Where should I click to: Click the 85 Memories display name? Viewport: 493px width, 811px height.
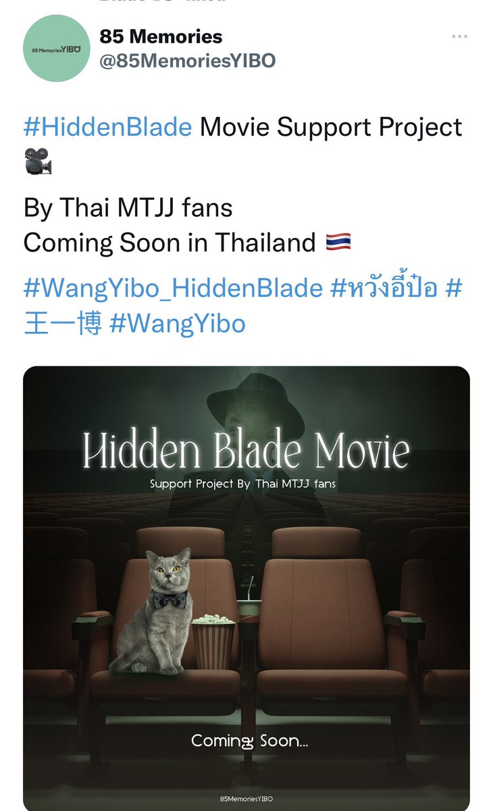(161, 36)
